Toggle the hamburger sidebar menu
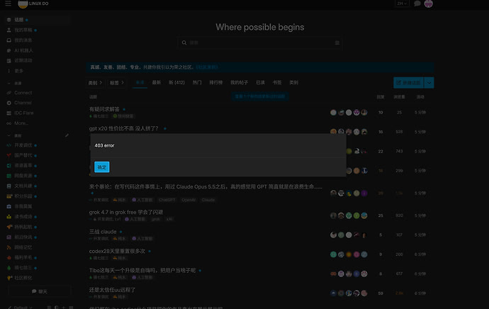The width and height of the screenshot is (489, 309). [x=8, y=4]
